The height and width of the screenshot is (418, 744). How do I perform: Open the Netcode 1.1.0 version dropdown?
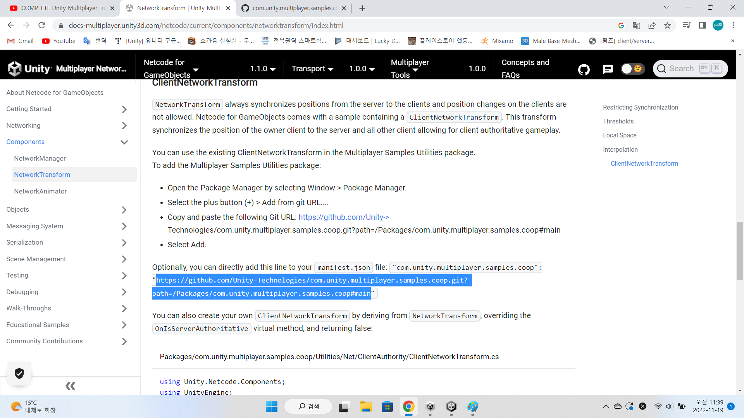(x=262, y=69)
